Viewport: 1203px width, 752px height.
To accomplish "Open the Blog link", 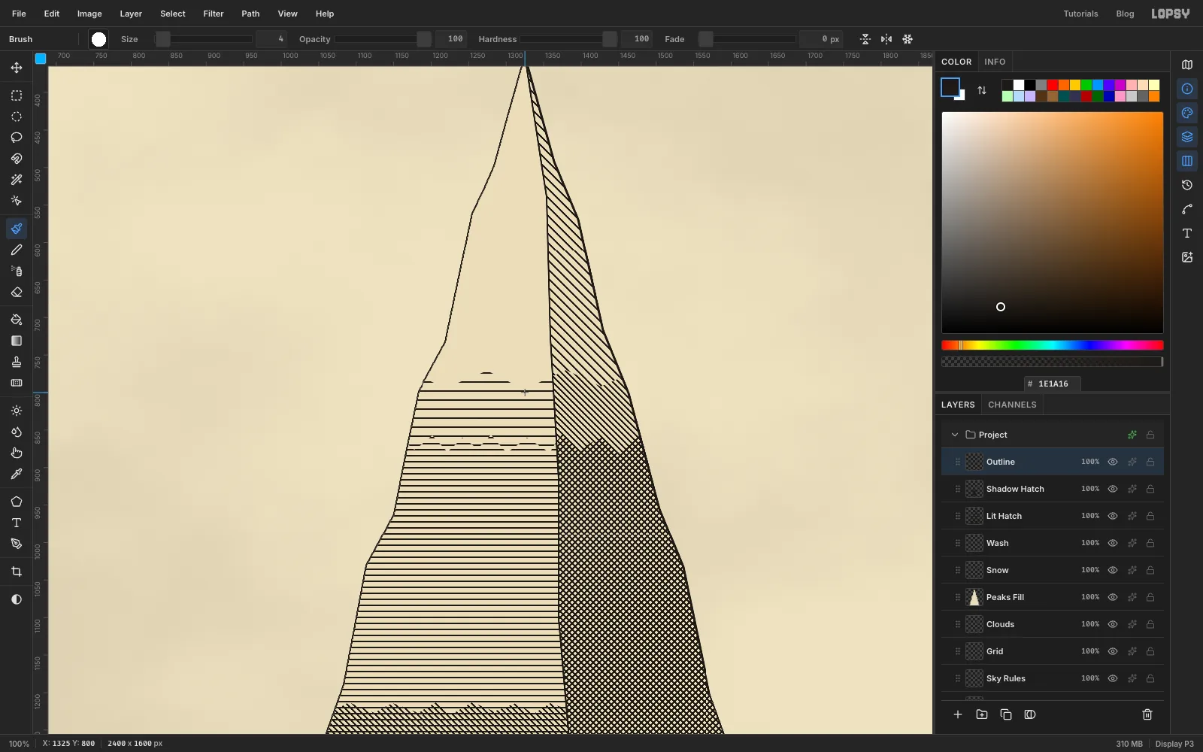I will (x=1125, y=14).
